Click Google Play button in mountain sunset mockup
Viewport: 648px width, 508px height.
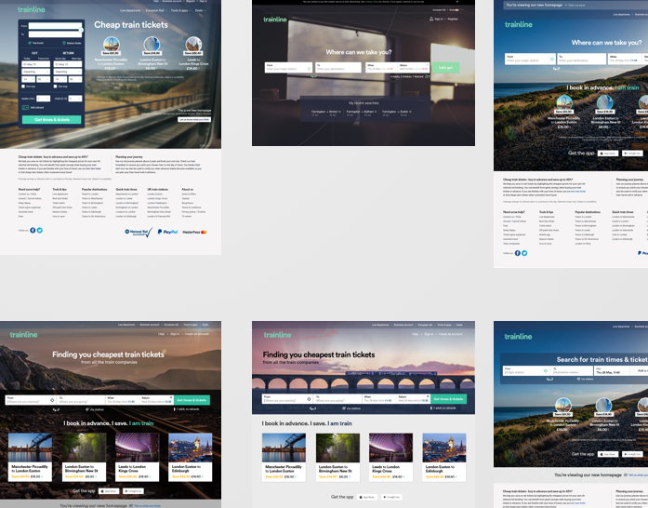tap(133, 491)
